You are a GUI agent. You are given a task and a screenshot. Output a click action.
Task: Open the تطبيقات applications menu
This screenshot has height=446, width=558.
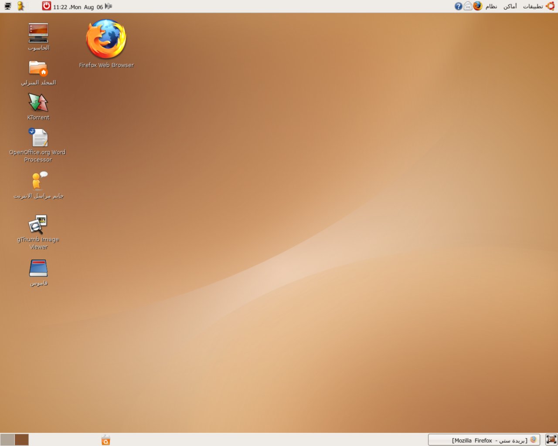pos(533,7)
